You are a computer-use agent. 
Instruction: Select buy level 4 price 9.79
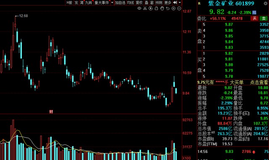click(x=229, y=70)
